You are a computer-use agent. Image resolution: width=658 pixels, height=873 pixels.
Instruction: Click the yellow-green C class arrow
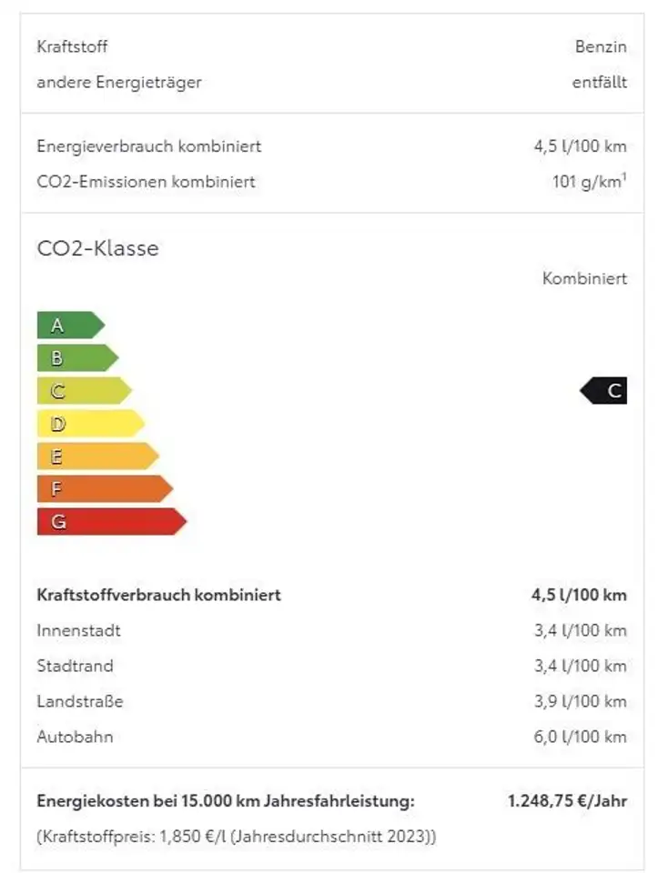[83, 391]
